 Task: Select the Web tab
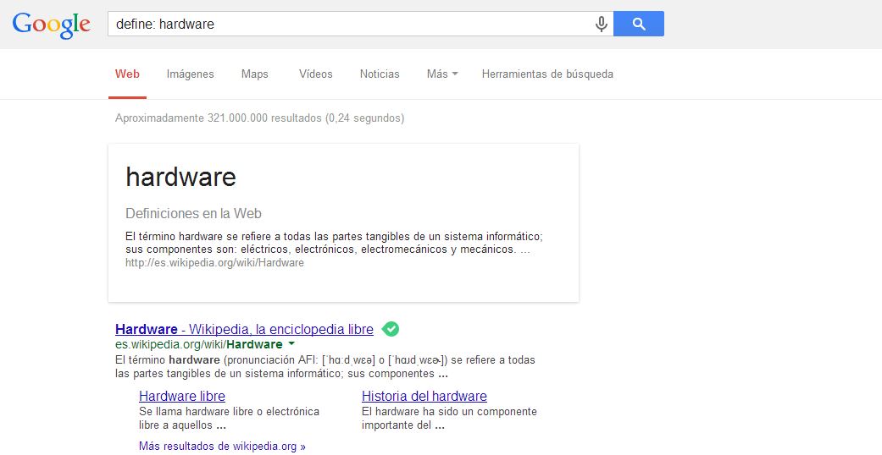tap(127, 74)
